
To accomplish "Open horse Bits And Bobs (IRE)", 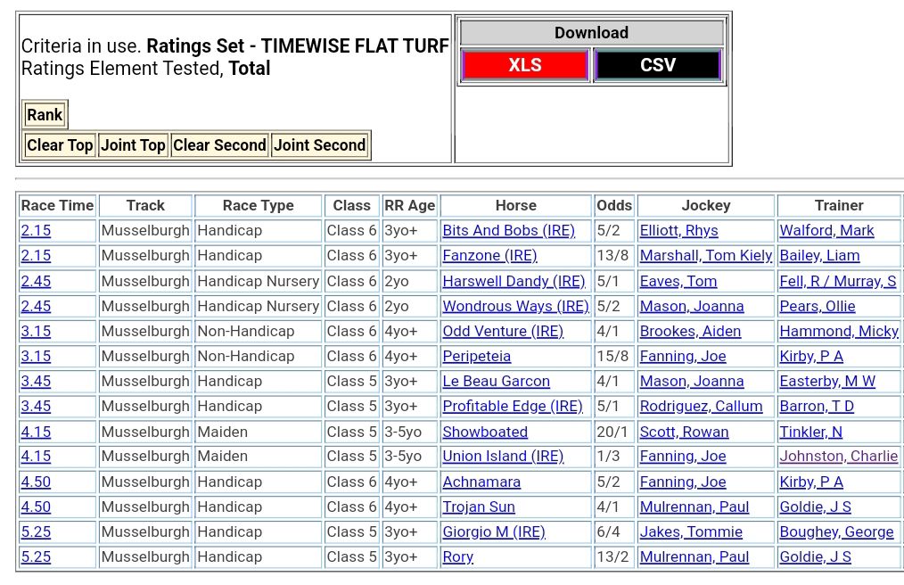I will 508,231.
